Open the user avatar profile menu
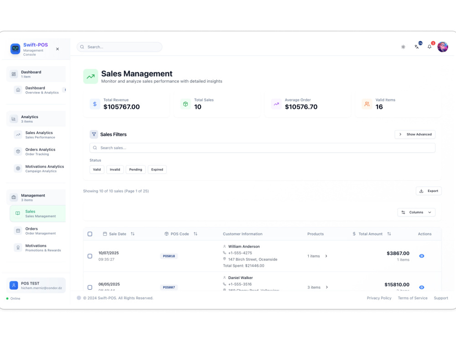Screen dimensions: 456x342 tap(443, 47)
